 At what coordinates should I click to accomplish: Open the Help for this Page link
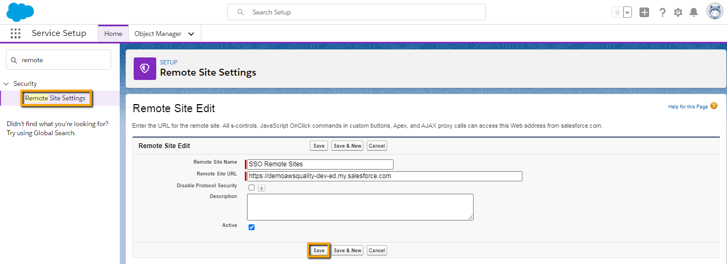coord(688,107)
